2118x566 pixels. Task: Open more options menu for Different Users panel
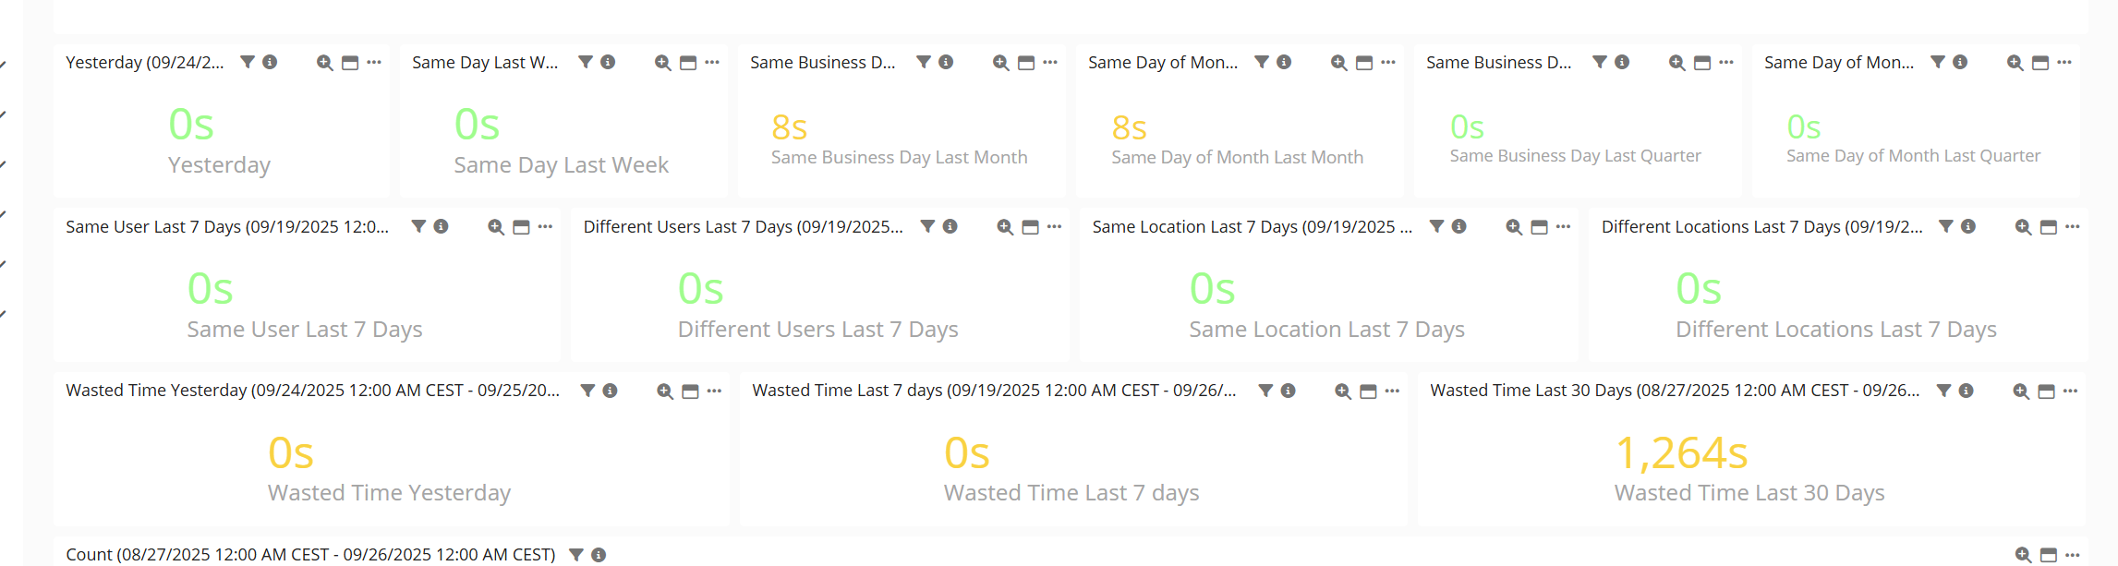[1054, 226]
